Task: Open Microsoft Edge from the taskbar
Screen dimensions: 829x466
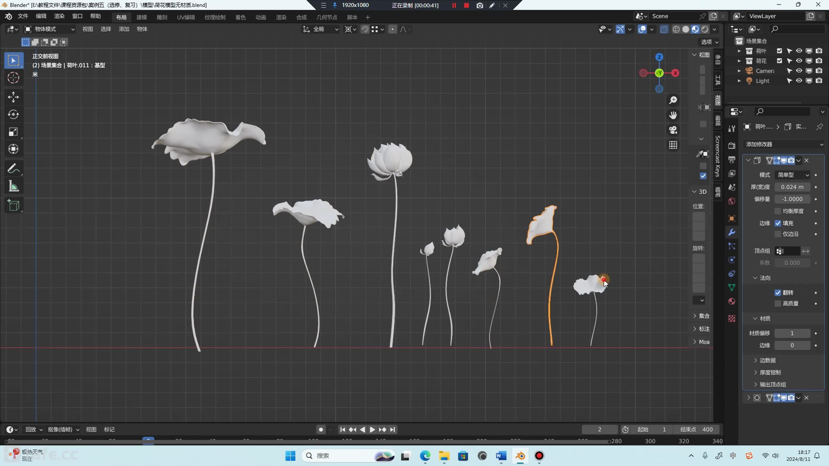Action: point(425,456)
